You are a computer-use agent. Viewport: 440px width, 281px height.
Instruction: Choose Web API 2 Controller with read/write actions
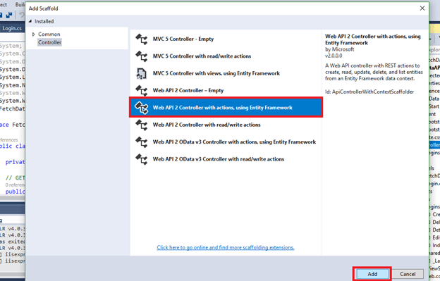point(207,125)
